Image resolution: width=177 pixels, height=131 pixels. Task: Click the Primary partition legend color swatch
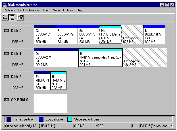(9, 119)
